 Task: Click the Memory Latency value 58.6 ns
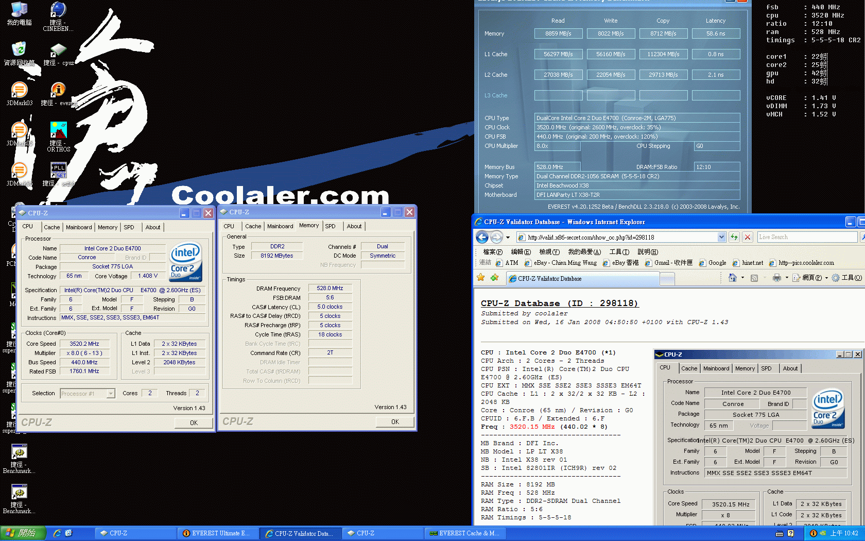point(716,33)
